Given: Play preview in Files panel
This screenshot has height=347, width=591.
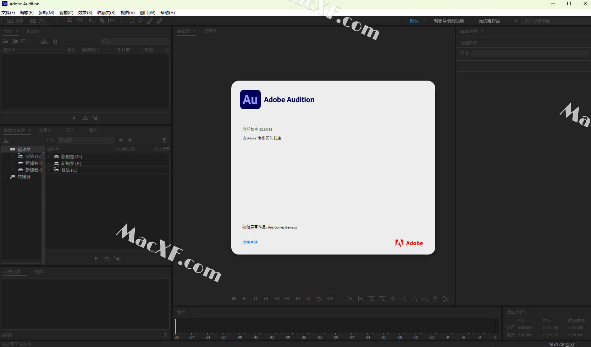Looking at the screenshot, I should pos(74,118).
